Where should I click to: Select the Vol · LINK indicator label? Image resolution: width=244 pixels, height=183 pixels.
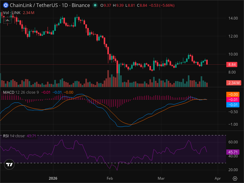(x=12, y=13)
